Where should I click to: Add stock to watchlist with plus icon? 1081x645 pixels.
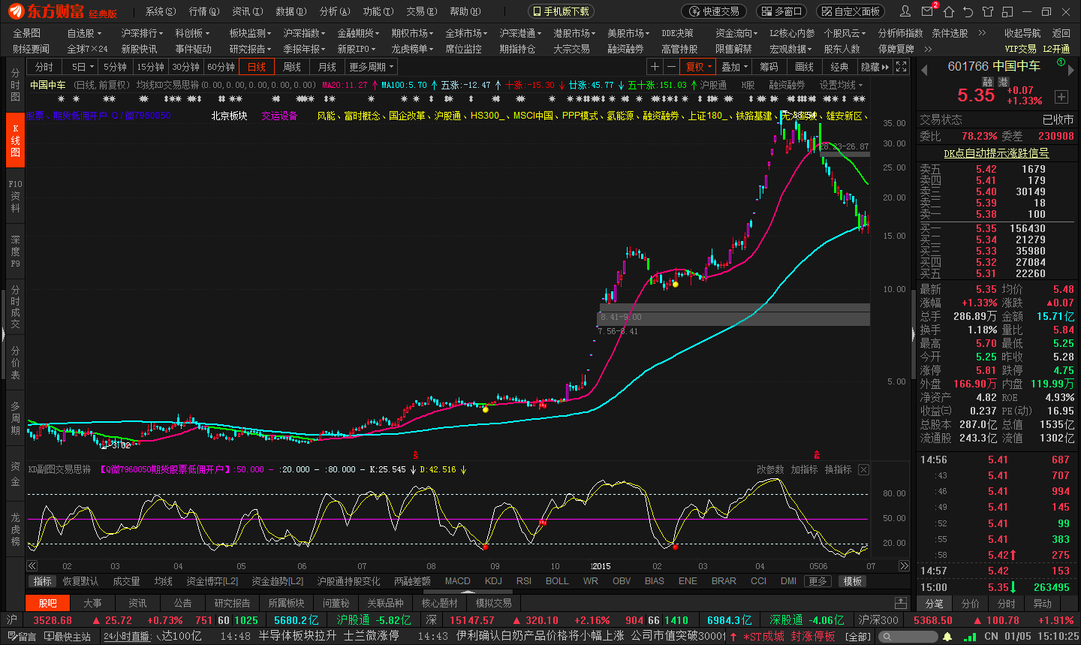coord(1061,96)
